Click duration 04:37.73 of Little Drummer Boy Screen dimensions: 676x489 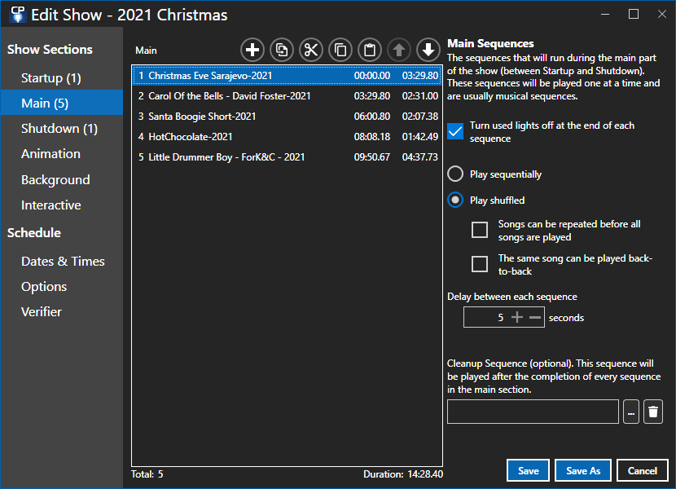[x=420, y=157]
